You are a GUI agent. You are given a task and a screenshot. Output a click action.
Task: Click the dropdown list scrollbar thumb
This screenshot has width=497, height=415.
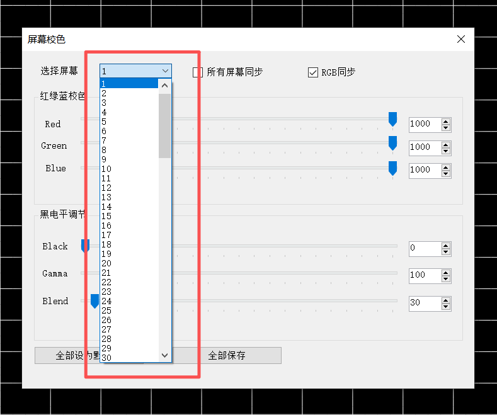click(164, 125)
